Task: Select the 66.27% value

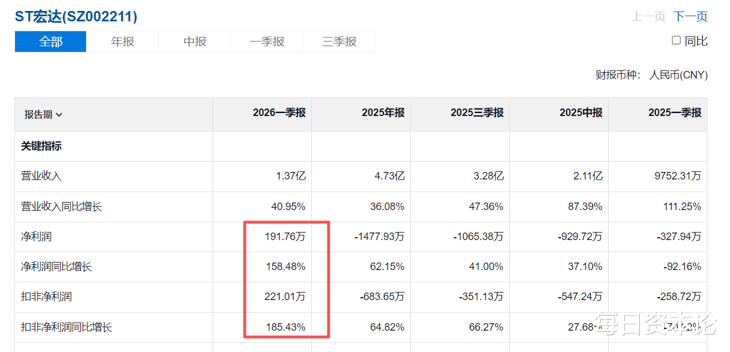Action: (486, 327)
